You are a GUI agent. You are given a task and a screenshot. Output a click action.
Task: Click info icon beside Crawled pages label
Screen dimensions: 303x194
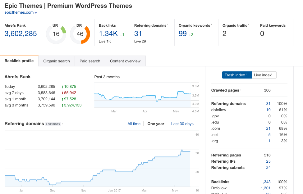point(241,90)
